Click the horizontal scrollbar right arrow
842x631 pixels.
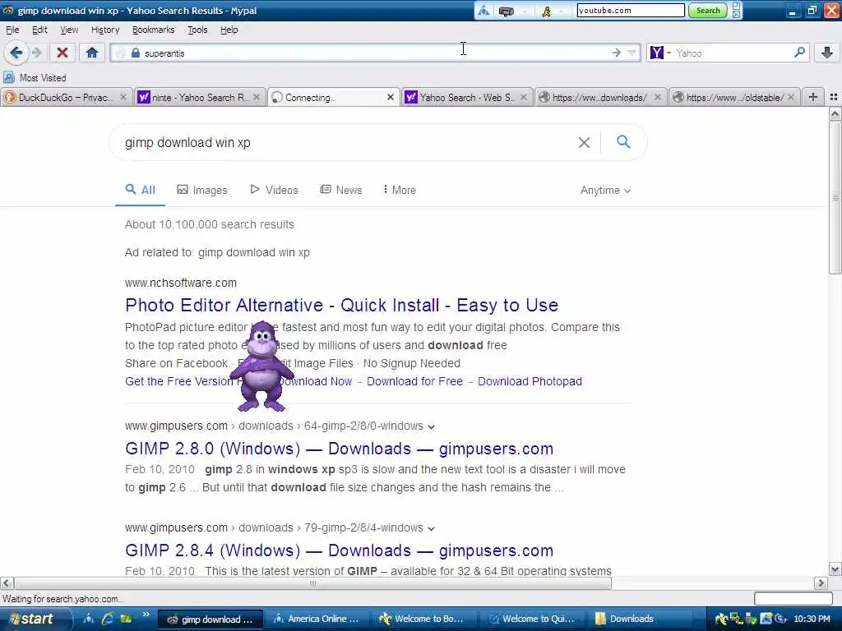click(821, 583)
